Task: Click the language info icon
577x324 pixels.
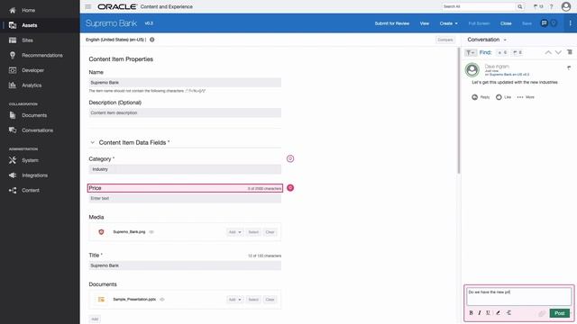Action: pos(152,40)
